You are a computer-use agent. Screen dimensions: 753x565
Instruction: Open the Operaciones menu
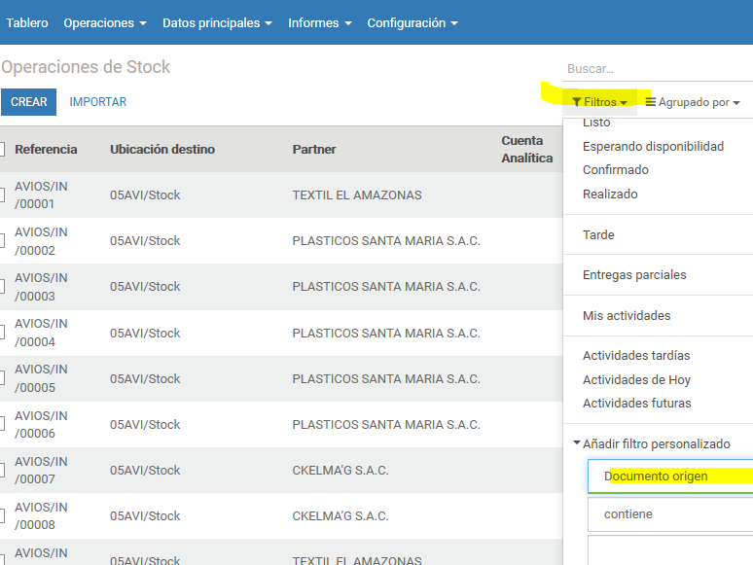(x=104, y=22)
